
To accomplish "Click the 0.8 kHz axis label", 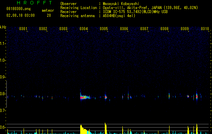I will (3, 94).
